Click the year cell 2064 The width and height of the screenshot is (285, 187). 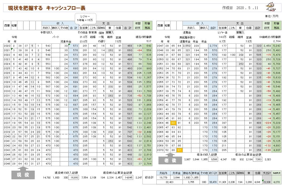pyautogui.click(x=160, y=123)
